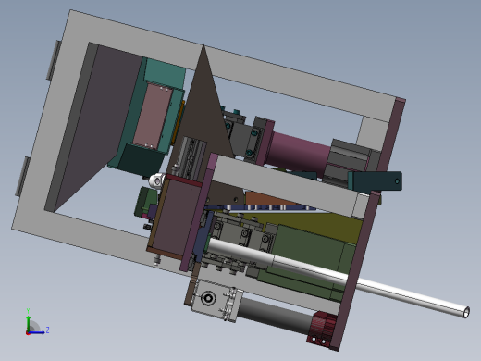Image resolution: width=481 pixels, height=361 pixels.
Task: Select the pink rectangular panel on the teal block
Action: click(x=153, y=116)
